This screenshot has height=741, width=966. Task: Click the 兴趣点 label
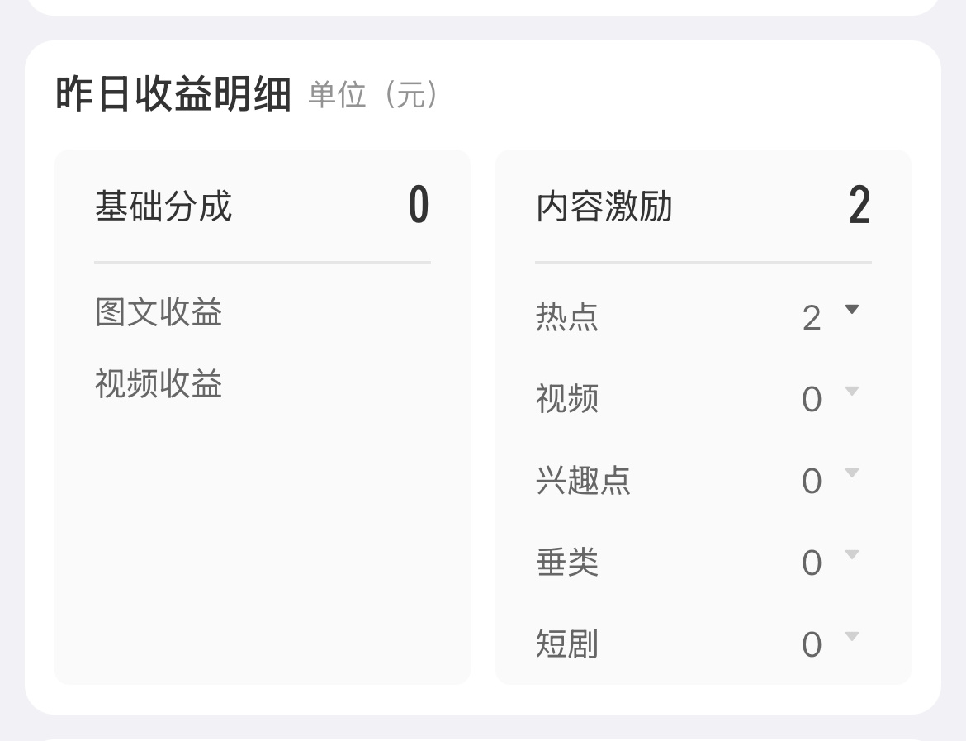pos(583,481)
